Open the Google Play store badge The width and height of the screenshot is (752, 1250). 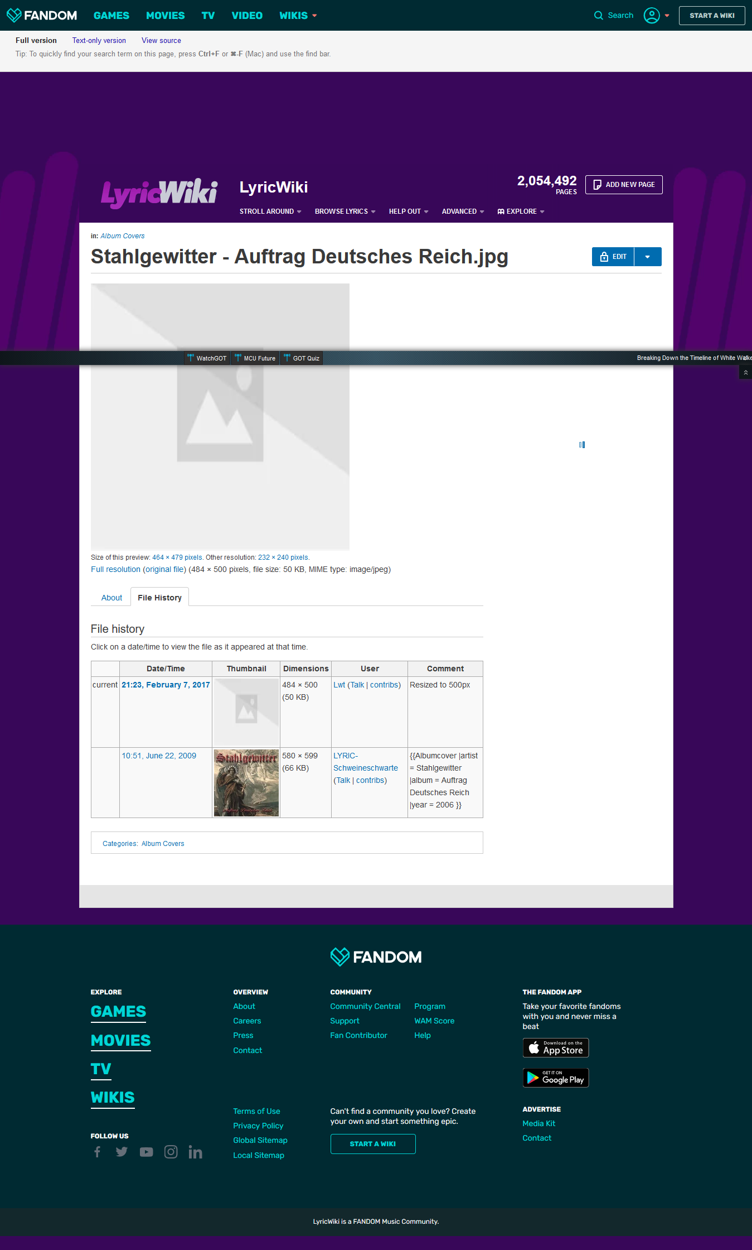(555, 1078)
